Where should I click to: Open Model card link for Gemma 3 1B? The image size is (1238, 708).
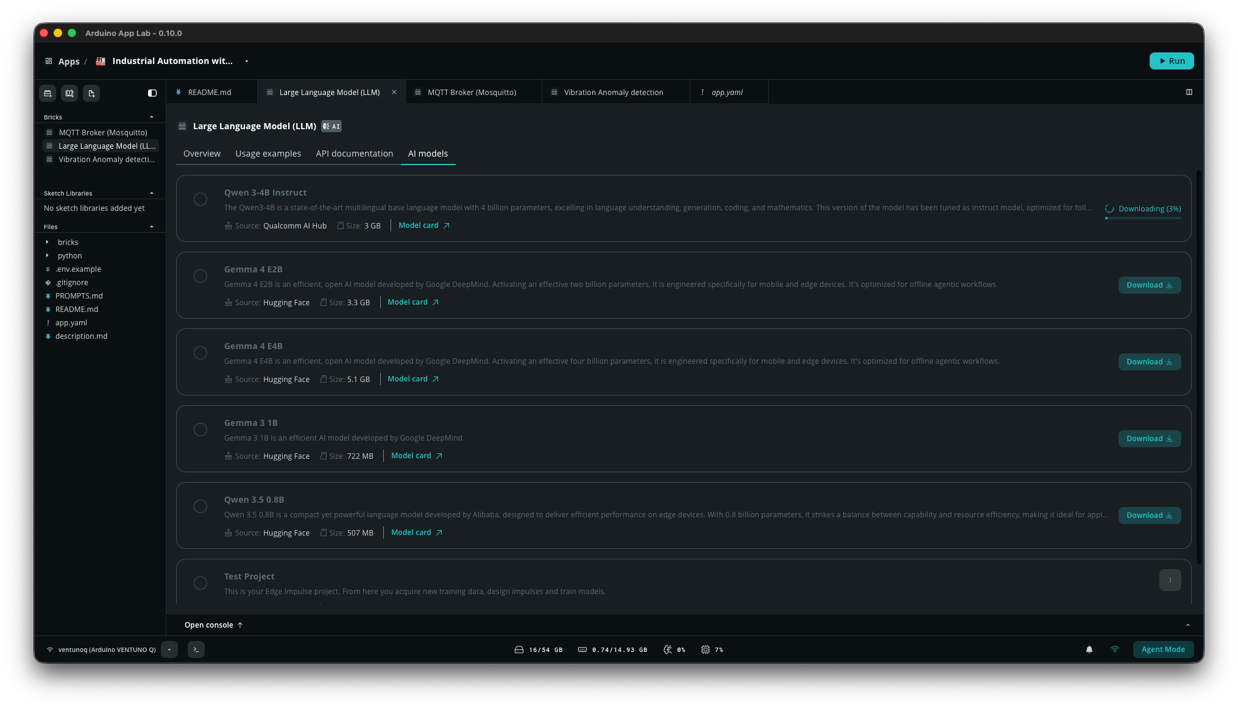pyautogui.click(x=417, y=456)
